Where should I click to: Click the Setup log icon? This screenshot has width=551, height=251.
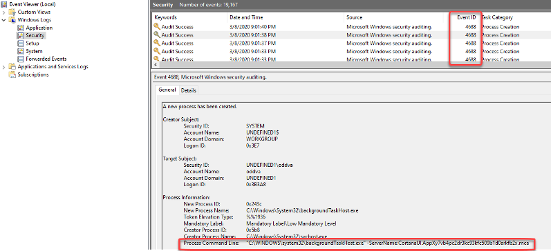click(x=20, y=43)
